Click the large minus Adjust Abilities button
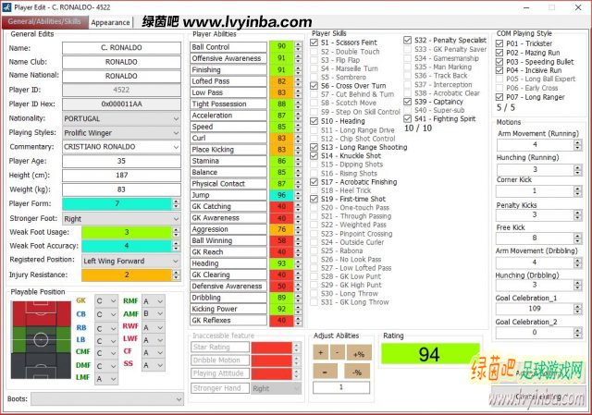592x415 pixels. (325, 372)
